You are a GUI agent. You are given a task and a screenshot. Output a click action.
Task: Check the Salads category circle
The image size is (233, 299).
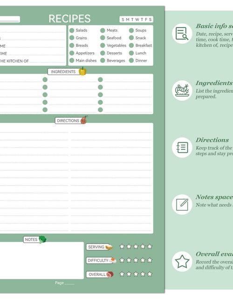click(72, 30)
